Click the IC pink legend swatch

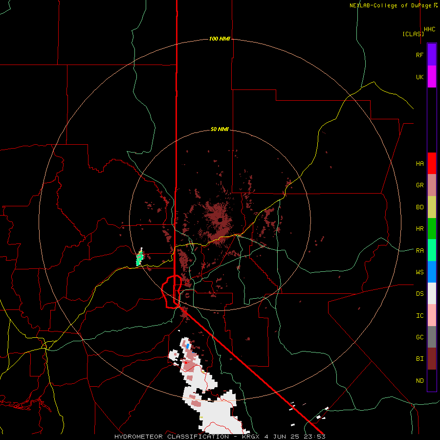pyautogui.click(x=432, y=315)
